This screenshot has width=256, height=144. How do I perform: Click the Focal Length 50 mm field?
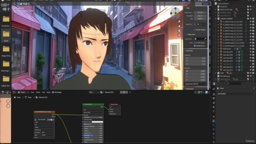(200, 12)
